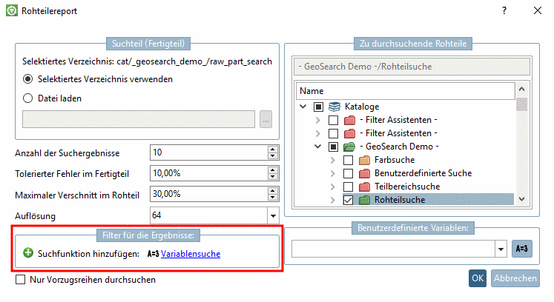Click the green folder icon of GeoSearch Demo
The height and width of the screenshot is (302, 554).
(349, 147)
